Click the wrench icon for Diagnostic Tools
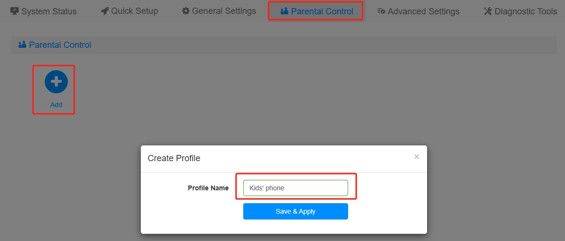This screenshot has width=565, height=241. click(x=488, y=11)
